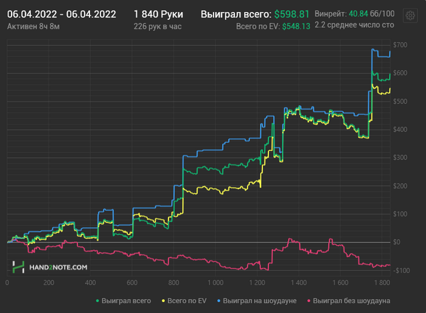Image resolution: width=426 pixels, height=313 pixels.
Task: Toggle the 'Выиграл на шоудауне' legend series
Action: tap(257, 301)
